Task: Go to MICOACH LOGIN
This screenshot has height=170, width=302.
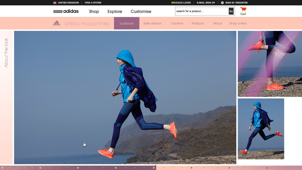Action: click(181, 3)
